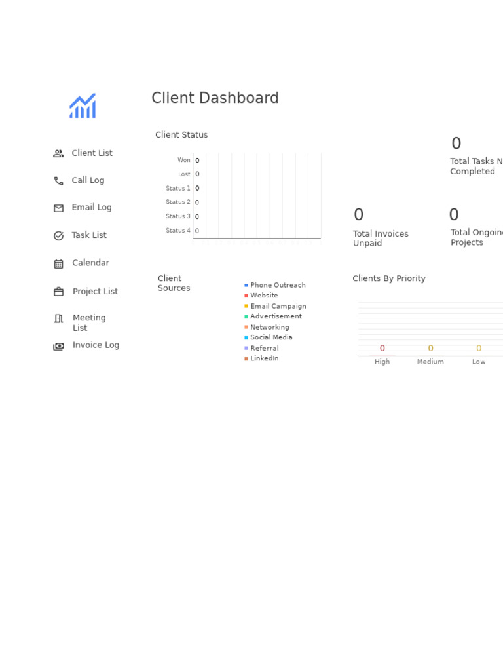Click the Client List people icon
Screen dimensions: 503x671
(58, 153)
